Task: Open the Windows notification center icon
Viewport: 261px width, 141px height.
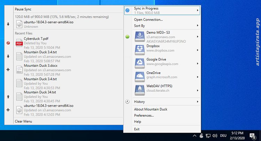Action: coord(252,135)
